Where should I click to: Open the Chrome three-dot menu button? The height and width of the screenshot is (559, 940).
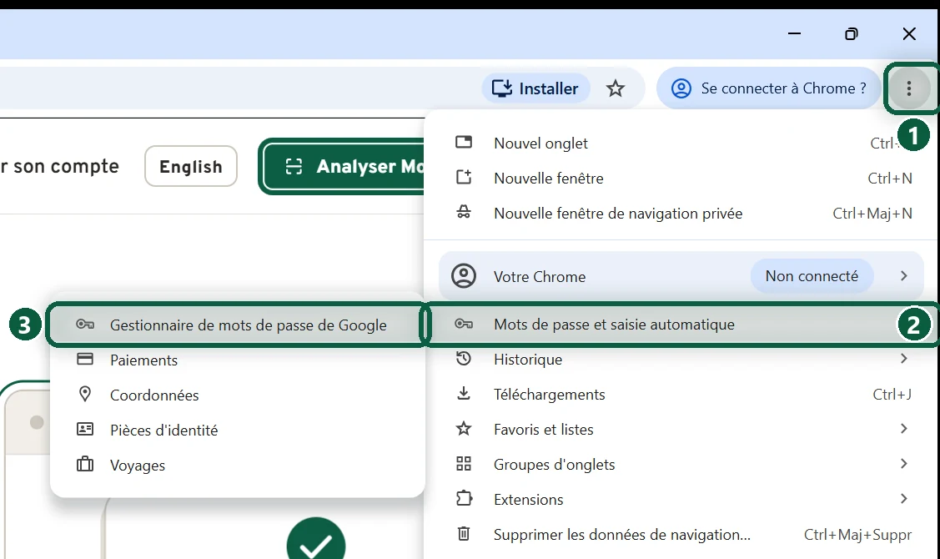coord(909,88)
